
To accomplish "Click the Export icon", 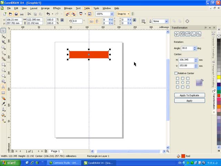I will [x=73, y=14].
